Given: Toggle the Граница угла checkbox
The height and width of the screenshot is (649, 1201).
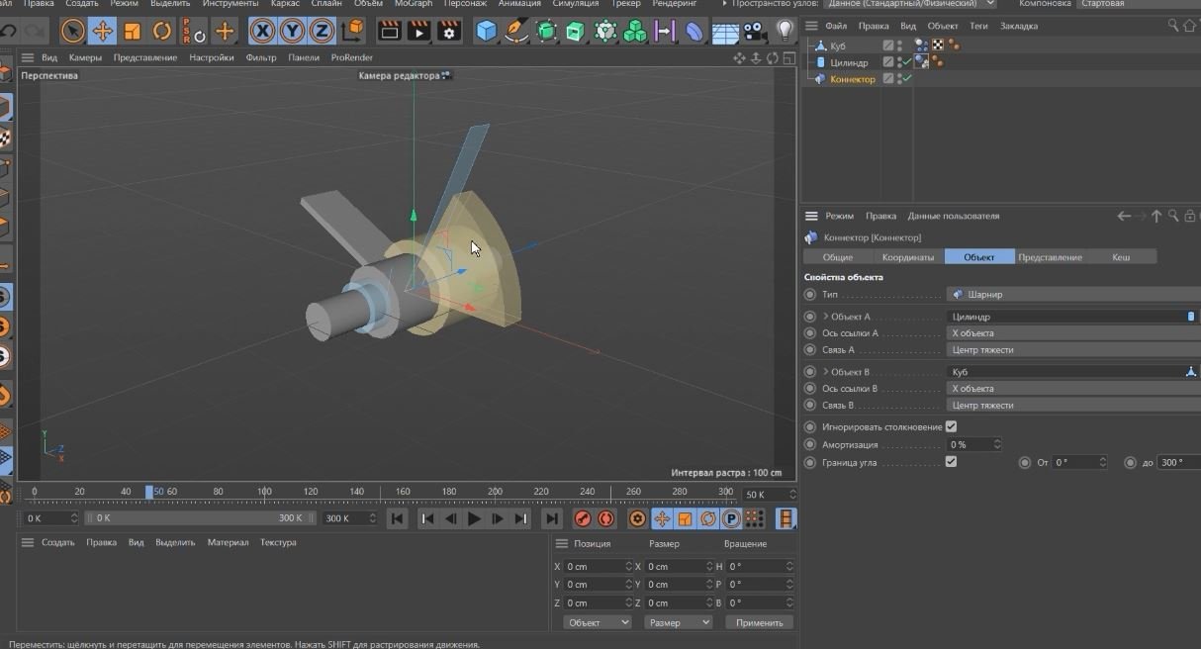Looking at the screenshot, I should (951, 462).
